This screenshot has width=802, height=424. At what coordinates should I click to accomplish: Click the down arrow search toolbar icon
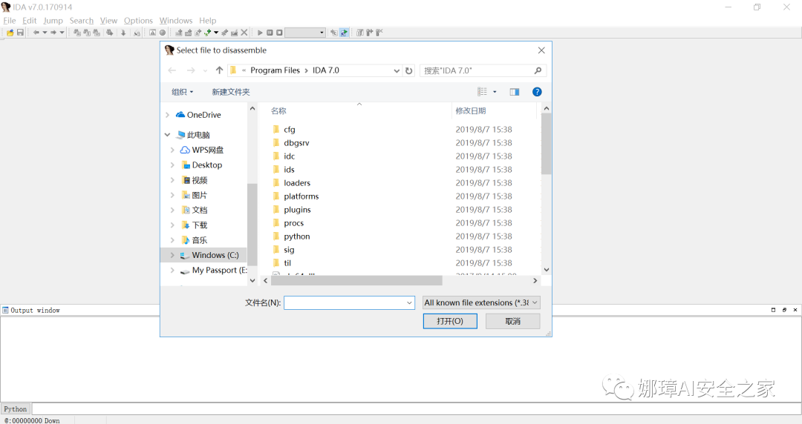123,33
